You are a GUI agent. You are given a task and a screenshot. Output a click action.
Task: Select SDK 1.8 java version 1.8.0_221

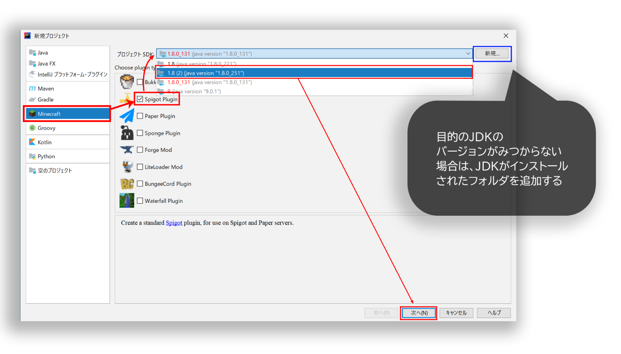tap(314, 64)
